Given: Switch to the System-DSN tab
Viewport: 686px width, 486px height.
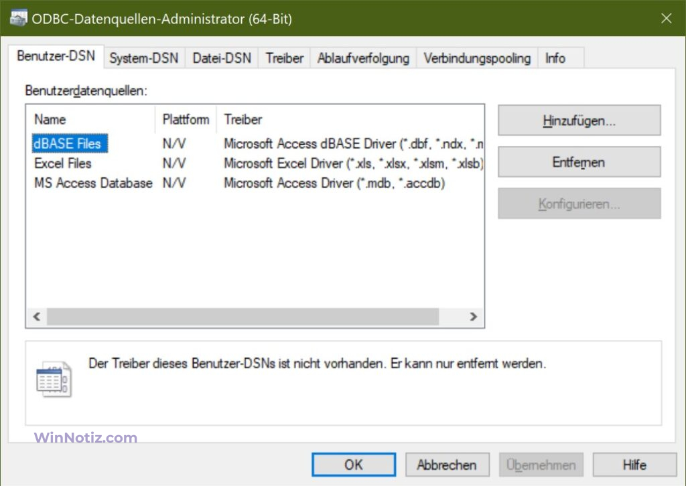Looking at the screenshot, I should coord(143,58).
